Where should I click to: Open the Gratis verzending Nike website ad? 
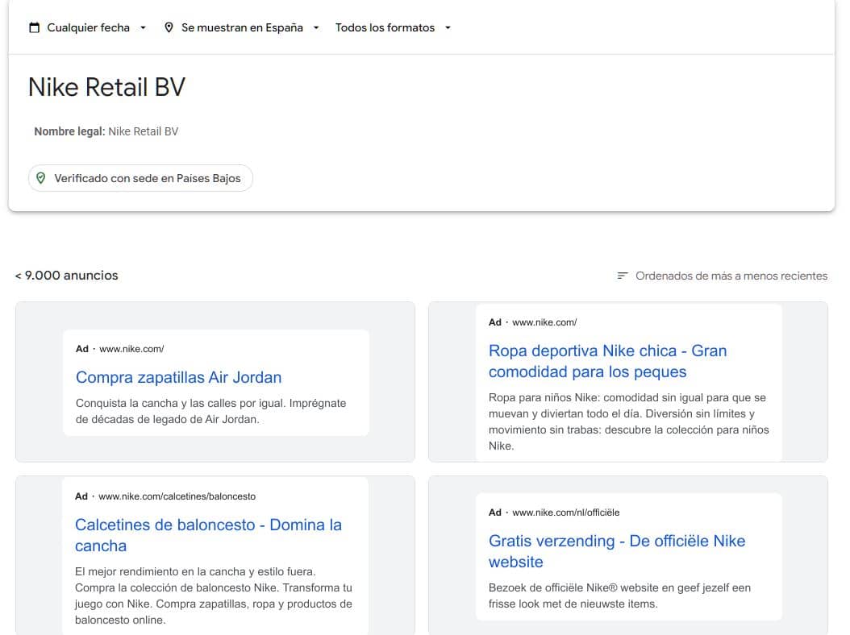coord(617,551)
